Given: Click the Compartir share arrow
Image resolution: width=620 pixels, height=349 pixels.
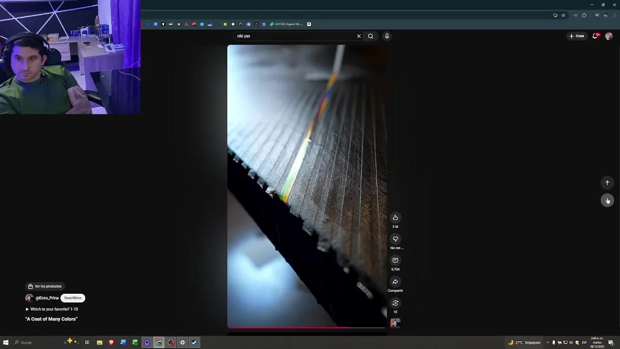Looking at the screenshot, I should click(395, 282).
